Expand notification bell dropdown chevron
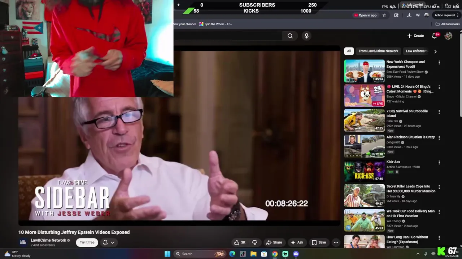The height and width of the screenshot is (259, 462). tap(113, 242)
